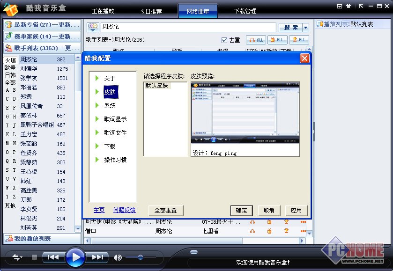Click song list horizontal scrollbar

166,241
